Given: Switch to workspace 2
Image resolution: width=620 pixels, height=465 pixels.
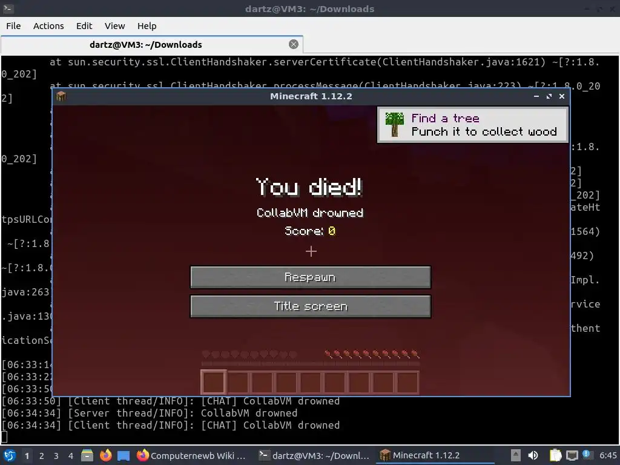Looking at the screenshot, I should (x=42, y=456).
